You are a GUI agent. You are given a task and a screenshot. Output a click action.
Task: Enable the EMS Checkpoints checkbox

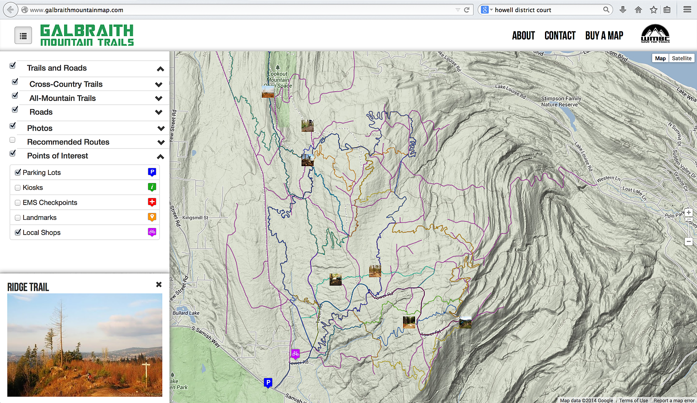pyautogui.click(x=18, y=203)
